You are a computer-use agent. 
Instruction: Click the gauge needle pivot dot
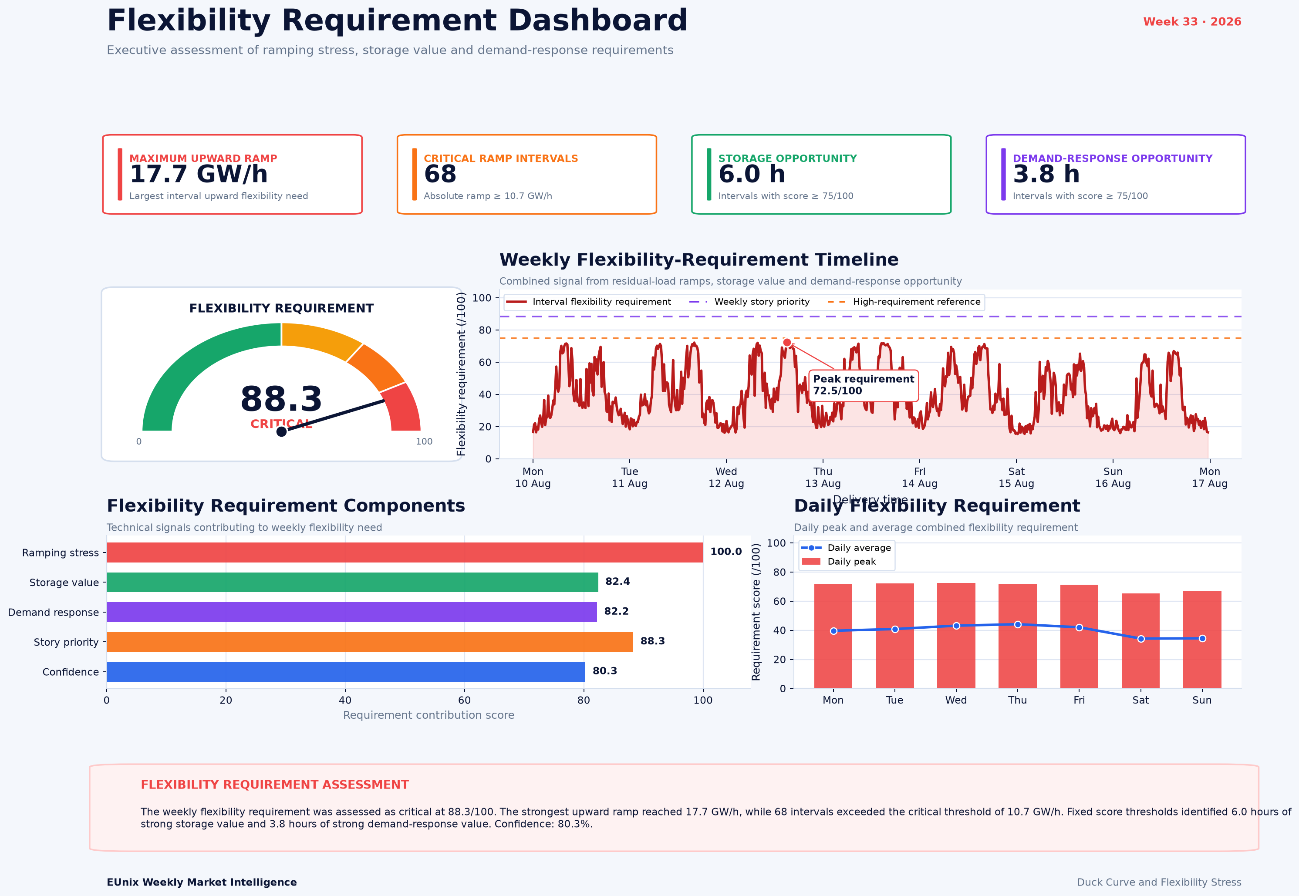[x=282, y=431]
